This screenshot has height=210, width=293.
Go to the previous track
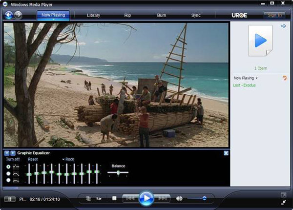pos(129,198)
